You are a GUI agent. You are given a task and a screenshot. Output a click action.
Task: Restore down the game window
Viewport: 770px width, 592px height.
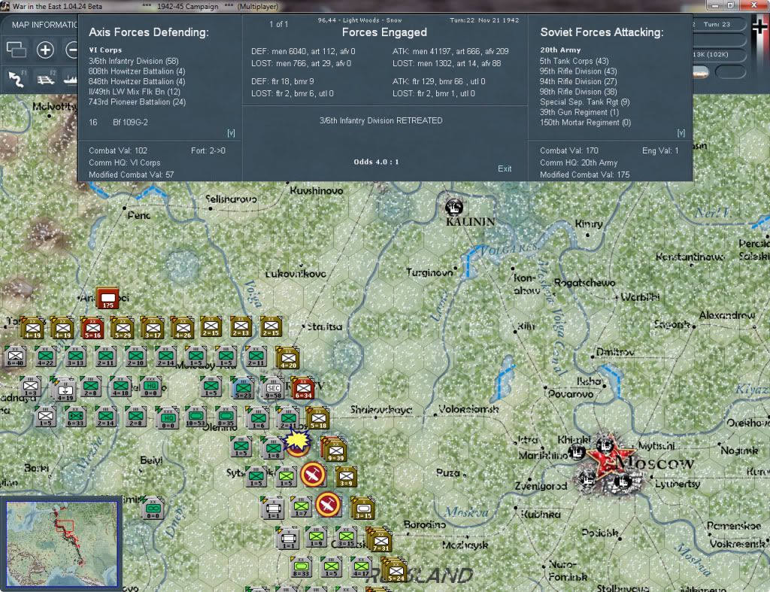pos(731,5)
